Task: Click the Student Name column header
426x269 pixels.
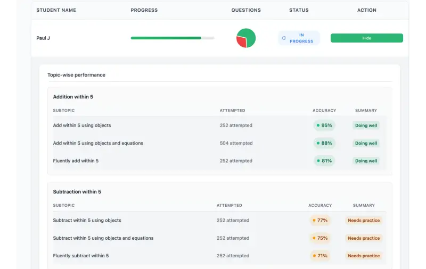Action: coord(56,10)
